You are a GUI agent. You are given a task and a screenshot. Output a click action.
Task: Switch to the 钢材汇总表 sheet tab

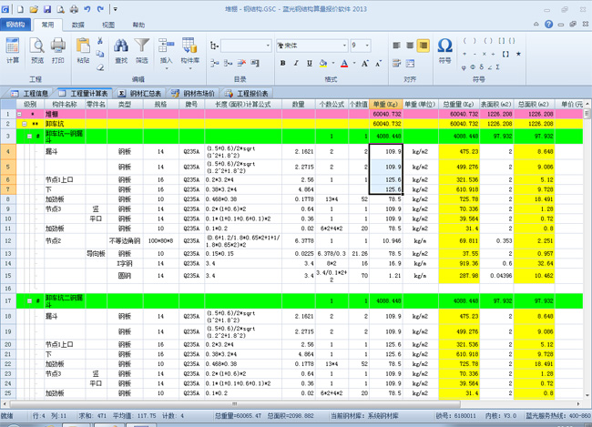pyautogui.click(x=142, y=93)
